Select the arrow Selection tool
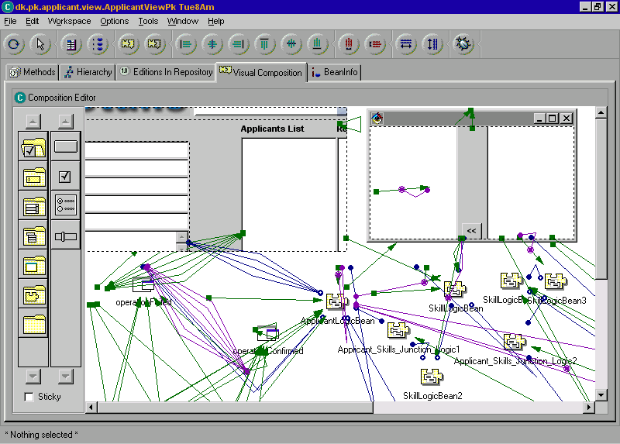The height and width of the screenshot is (444, 620). pos(40,45)
